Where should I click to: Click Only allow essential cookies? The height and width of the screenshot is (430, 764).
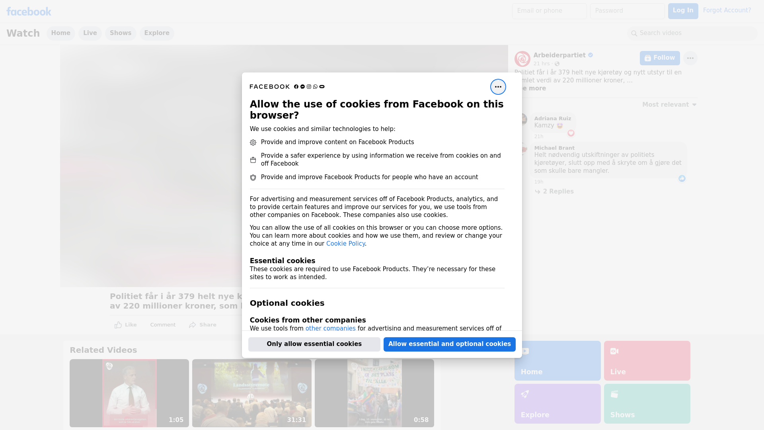point(314,344)
